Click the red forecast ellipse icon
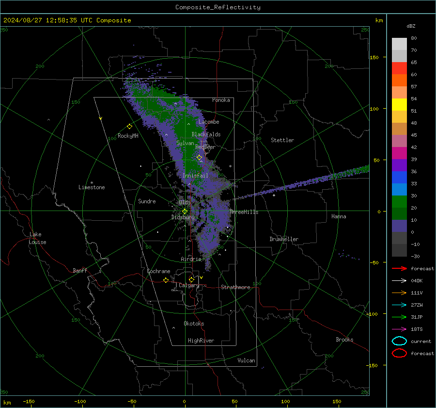Image resolution: width=436 pixels, height=408 pixels. pyautogui.click(x=399, y=353)
